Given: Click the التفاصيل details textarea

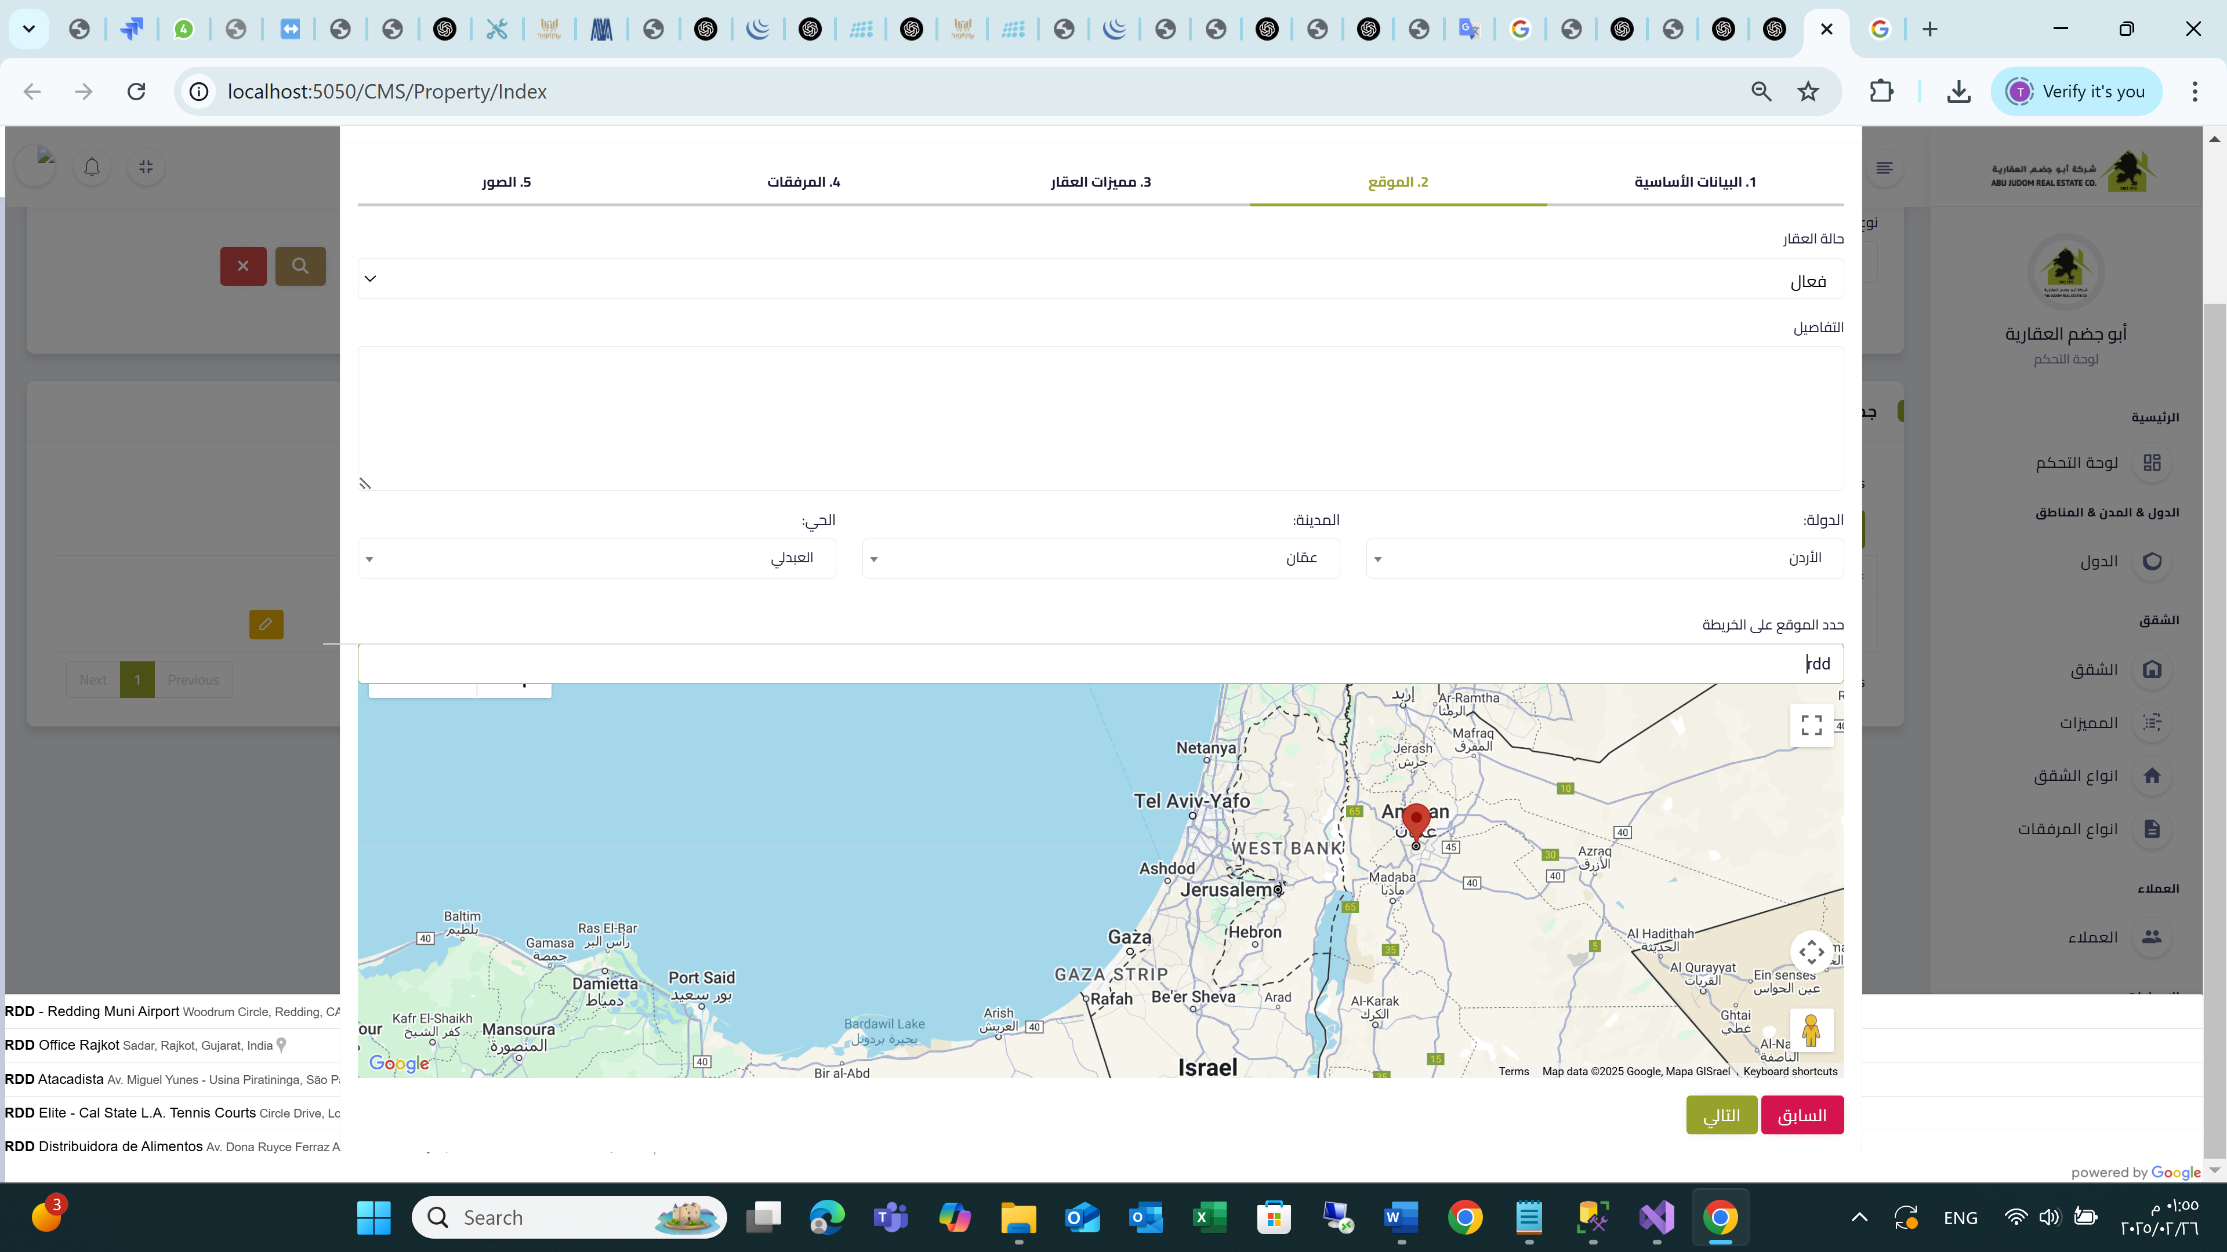Looking at the screenshot, I should 1101,419.
